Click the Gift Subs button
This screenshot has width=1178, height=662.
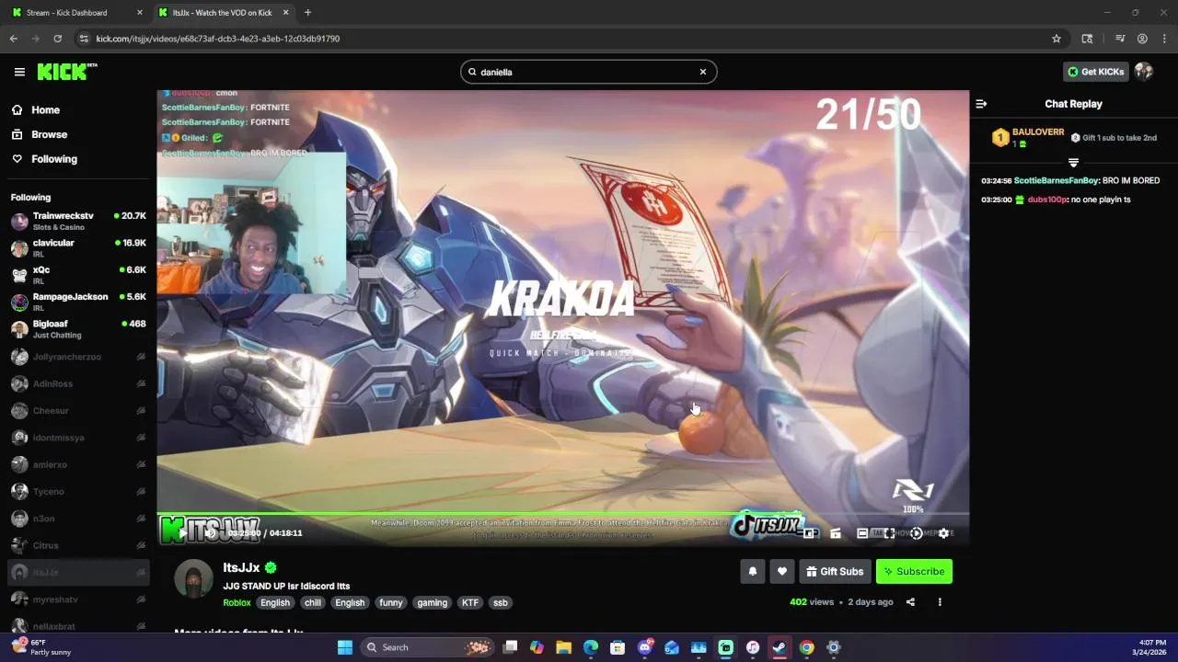835,571
